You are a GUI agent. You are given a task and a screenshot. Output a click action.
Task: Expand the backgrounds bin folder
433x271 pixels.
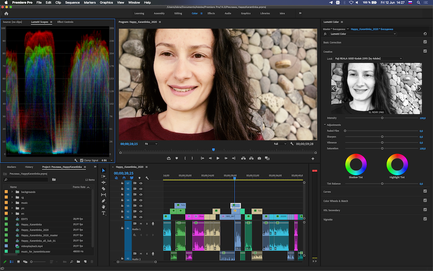[12, 192]
